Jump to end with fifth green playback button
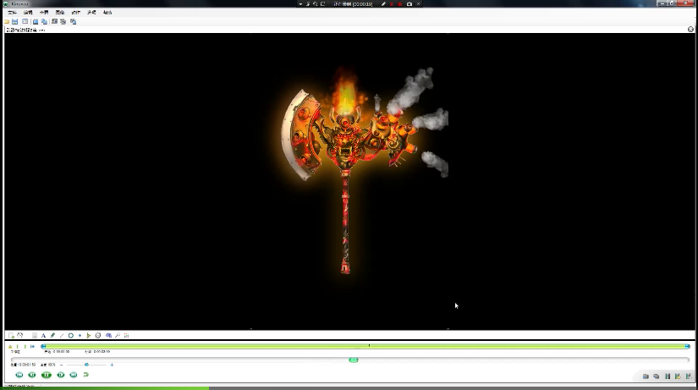 pyautogui.click(x=74, y=375)
